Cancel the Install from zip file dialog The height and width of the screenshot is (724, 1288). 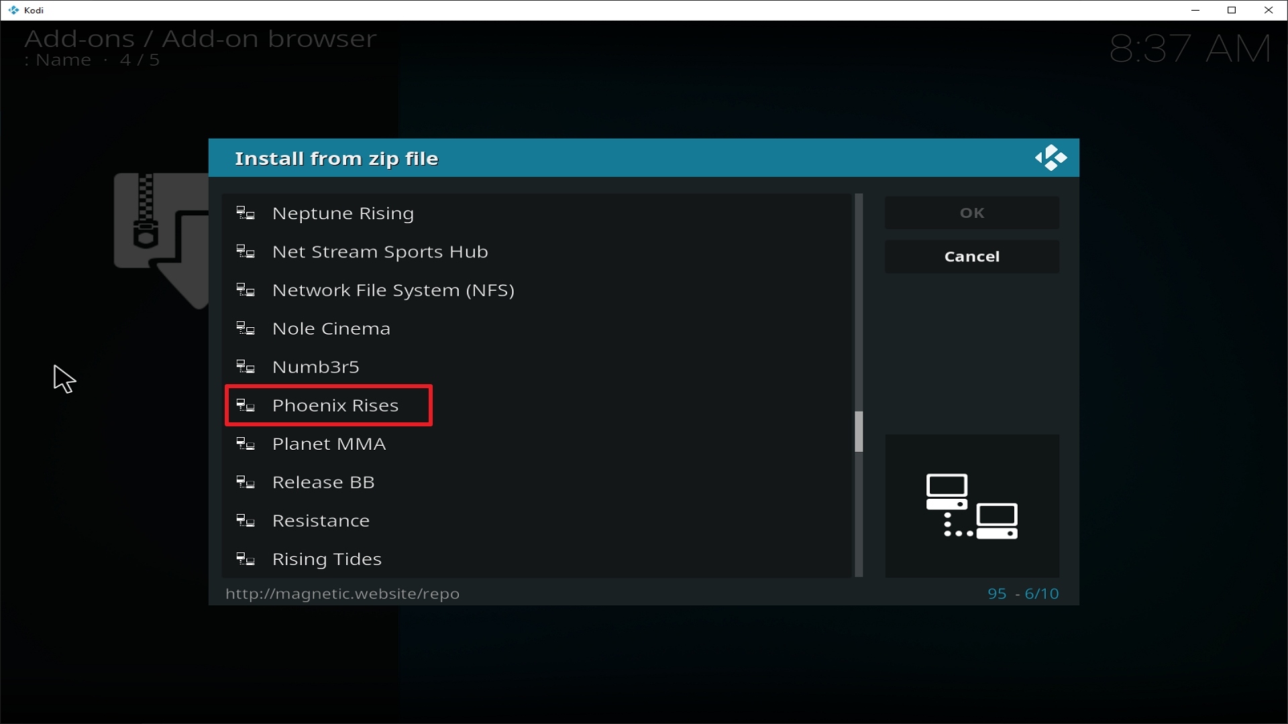click(x=972, y=256)
